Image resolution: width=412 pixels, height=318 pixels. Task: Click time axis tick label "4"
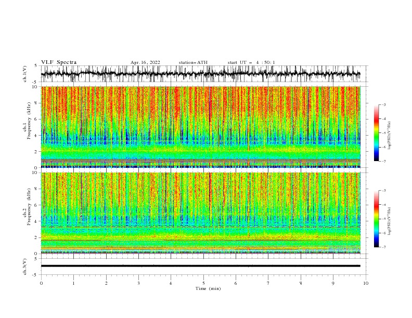coord(171,283)
